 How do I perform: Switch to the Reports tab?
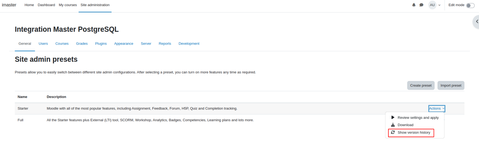click(x=165, y=44)
